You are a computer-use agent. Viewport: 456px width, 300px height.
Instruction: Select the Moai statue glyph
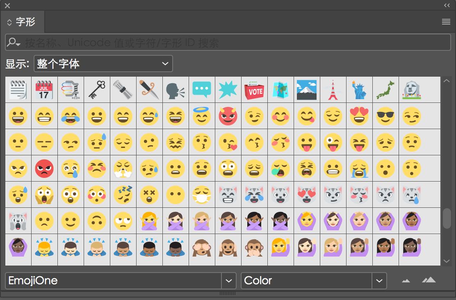412,89
